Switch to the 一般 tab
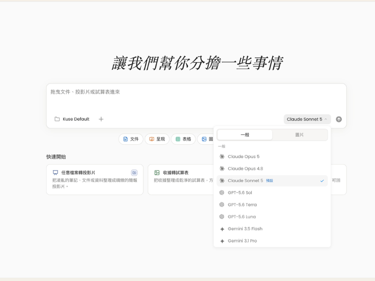This screenshot has width=375, height=281. point(245,135)
